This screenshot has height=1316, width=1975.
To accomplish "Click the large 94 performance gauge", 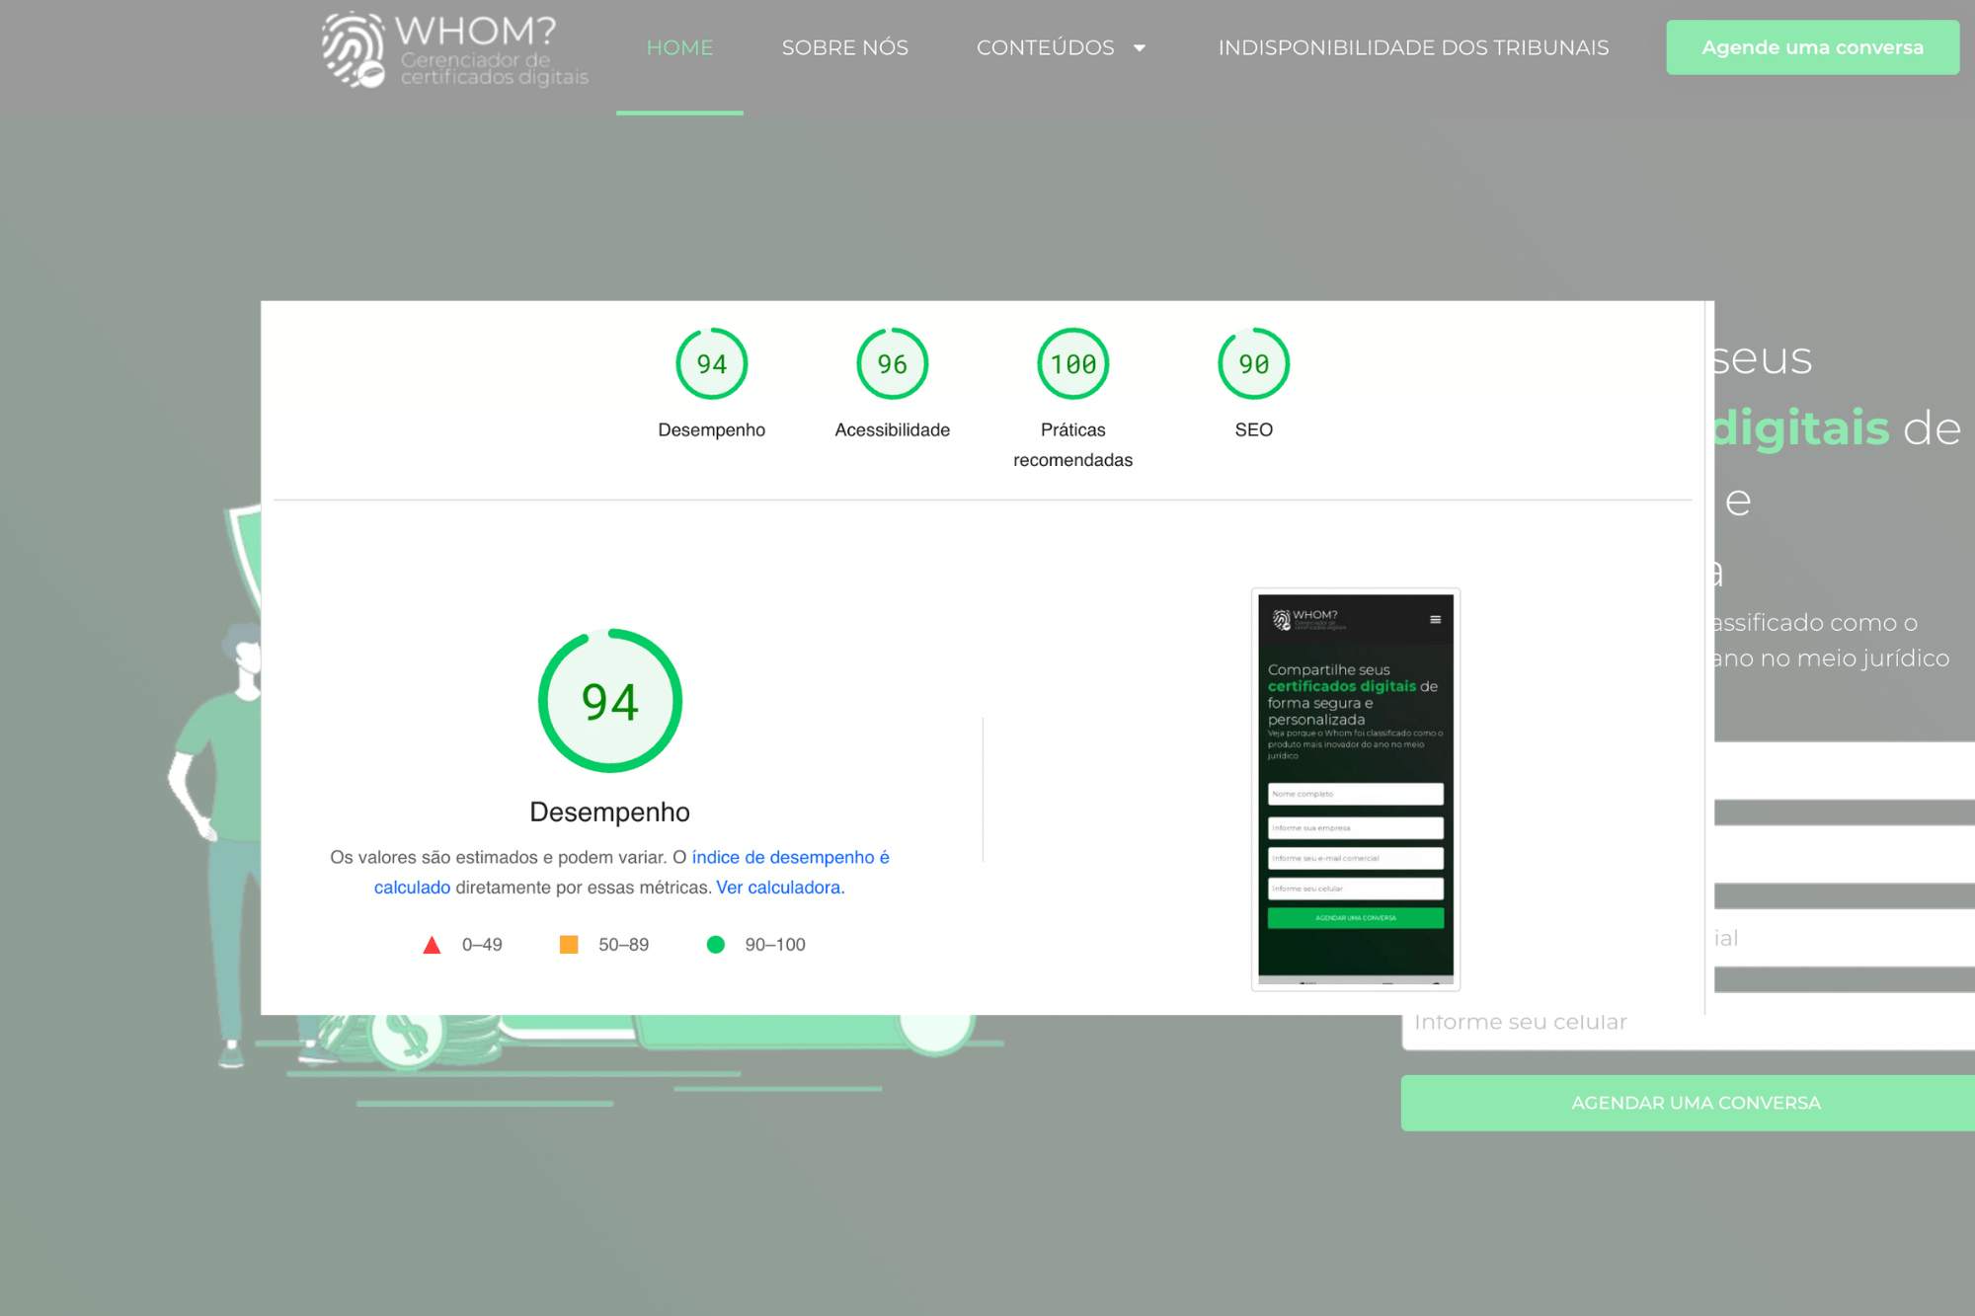I will 609,701.
